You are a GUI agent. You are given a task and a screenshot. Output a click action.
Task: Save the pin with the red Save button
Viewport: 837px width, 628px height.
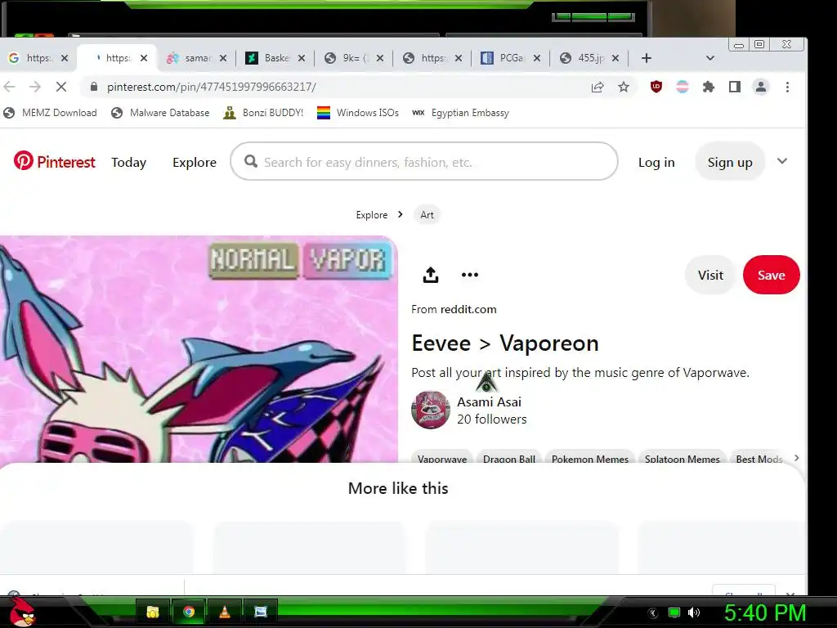772,275
